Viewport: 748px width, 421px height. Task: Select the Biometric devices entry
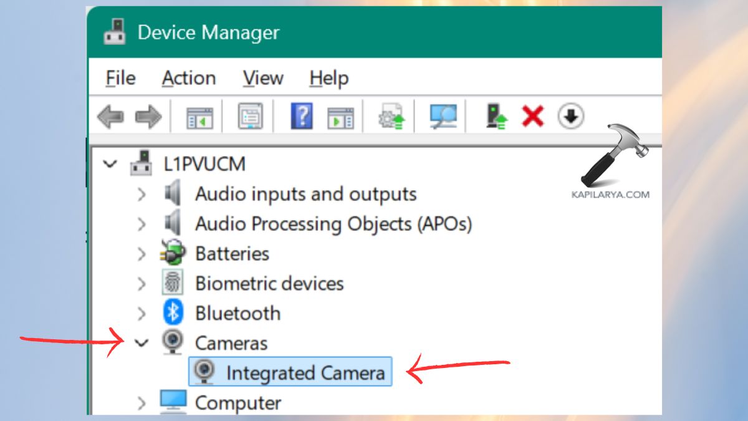tap(269, 284)
